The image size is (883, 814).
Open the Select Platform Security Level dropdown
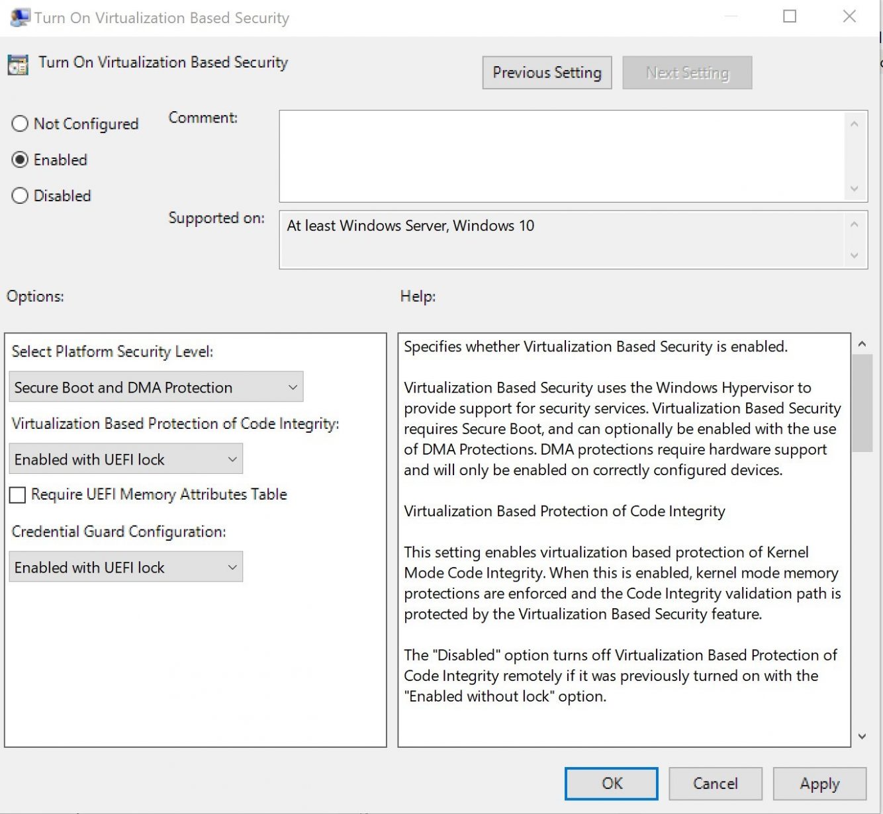click(x=293, y=387)
